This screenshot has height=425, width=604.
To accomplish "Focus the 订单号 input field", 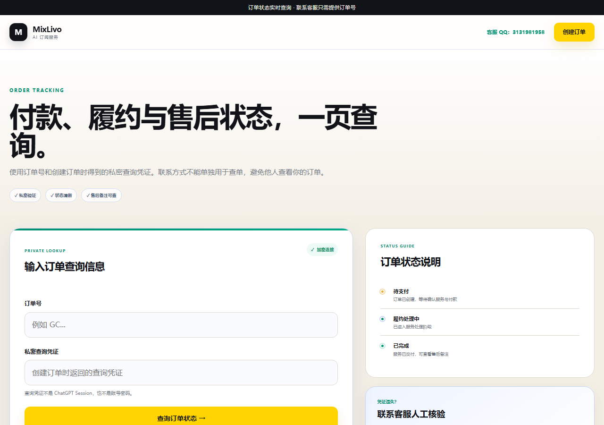I will tap(181, 325).
